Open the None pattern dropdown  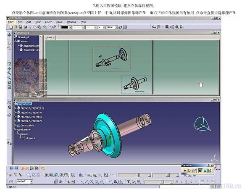point(116,27)
